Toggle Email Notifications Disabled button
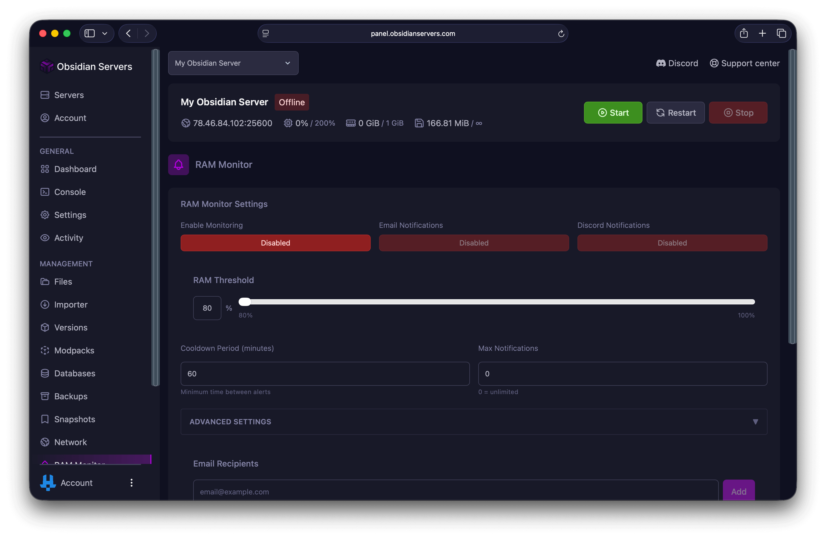The image size is (826, 539). point(474,243)
